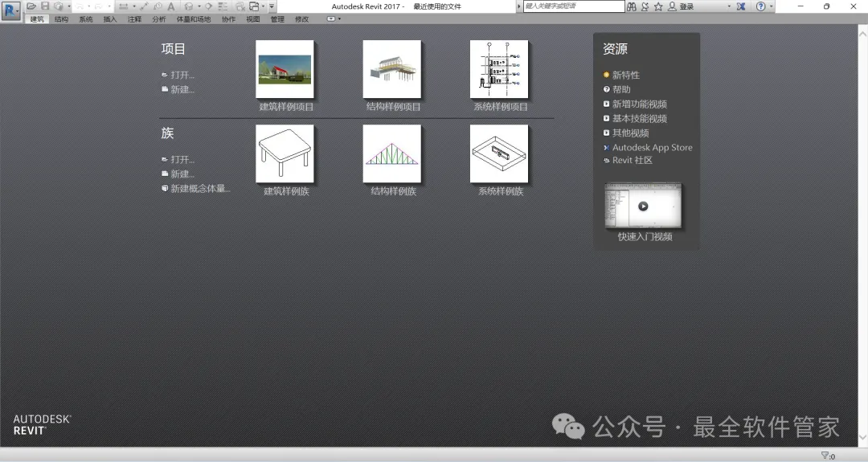Click the Close hidden windows icon

(240, 6)
